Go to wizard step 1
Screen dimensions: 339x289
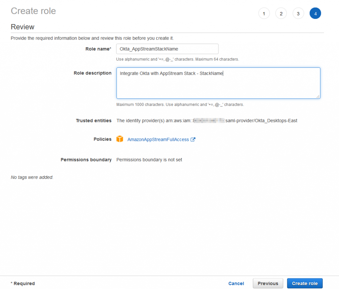[x=264, y=13]
